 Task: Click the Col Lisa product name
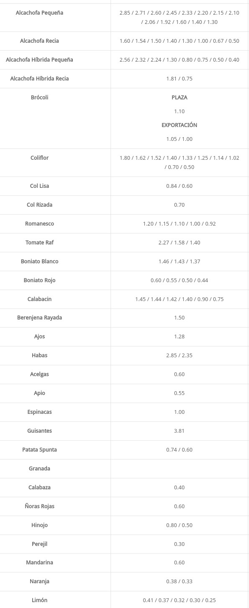39,186
